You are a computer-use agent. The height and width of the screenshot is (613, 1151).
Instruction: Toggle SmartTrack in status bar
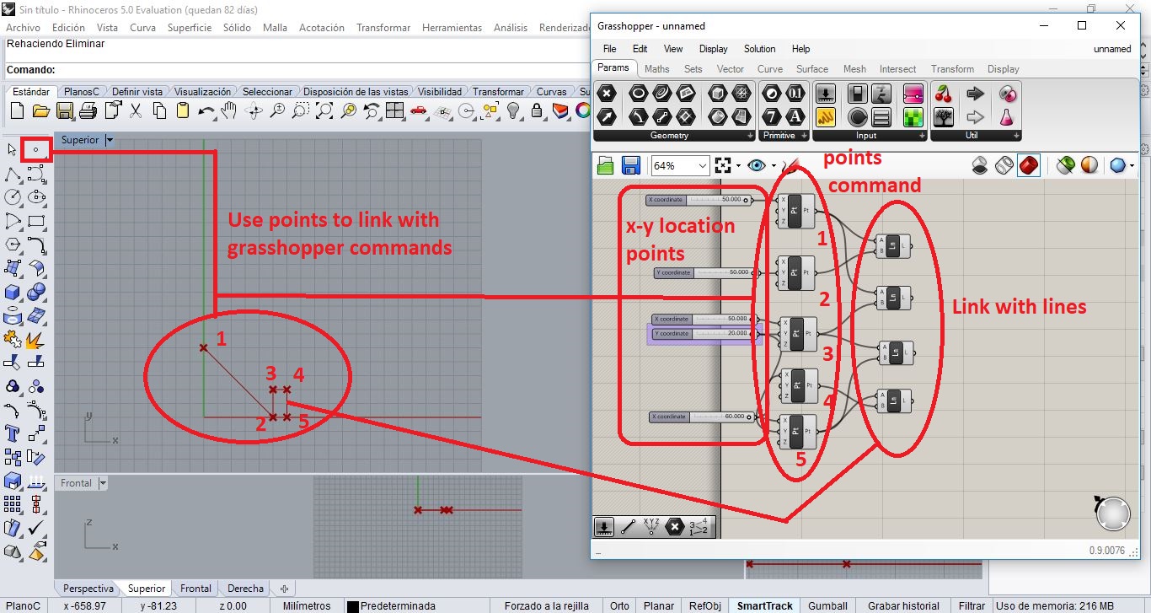point(765,605)
